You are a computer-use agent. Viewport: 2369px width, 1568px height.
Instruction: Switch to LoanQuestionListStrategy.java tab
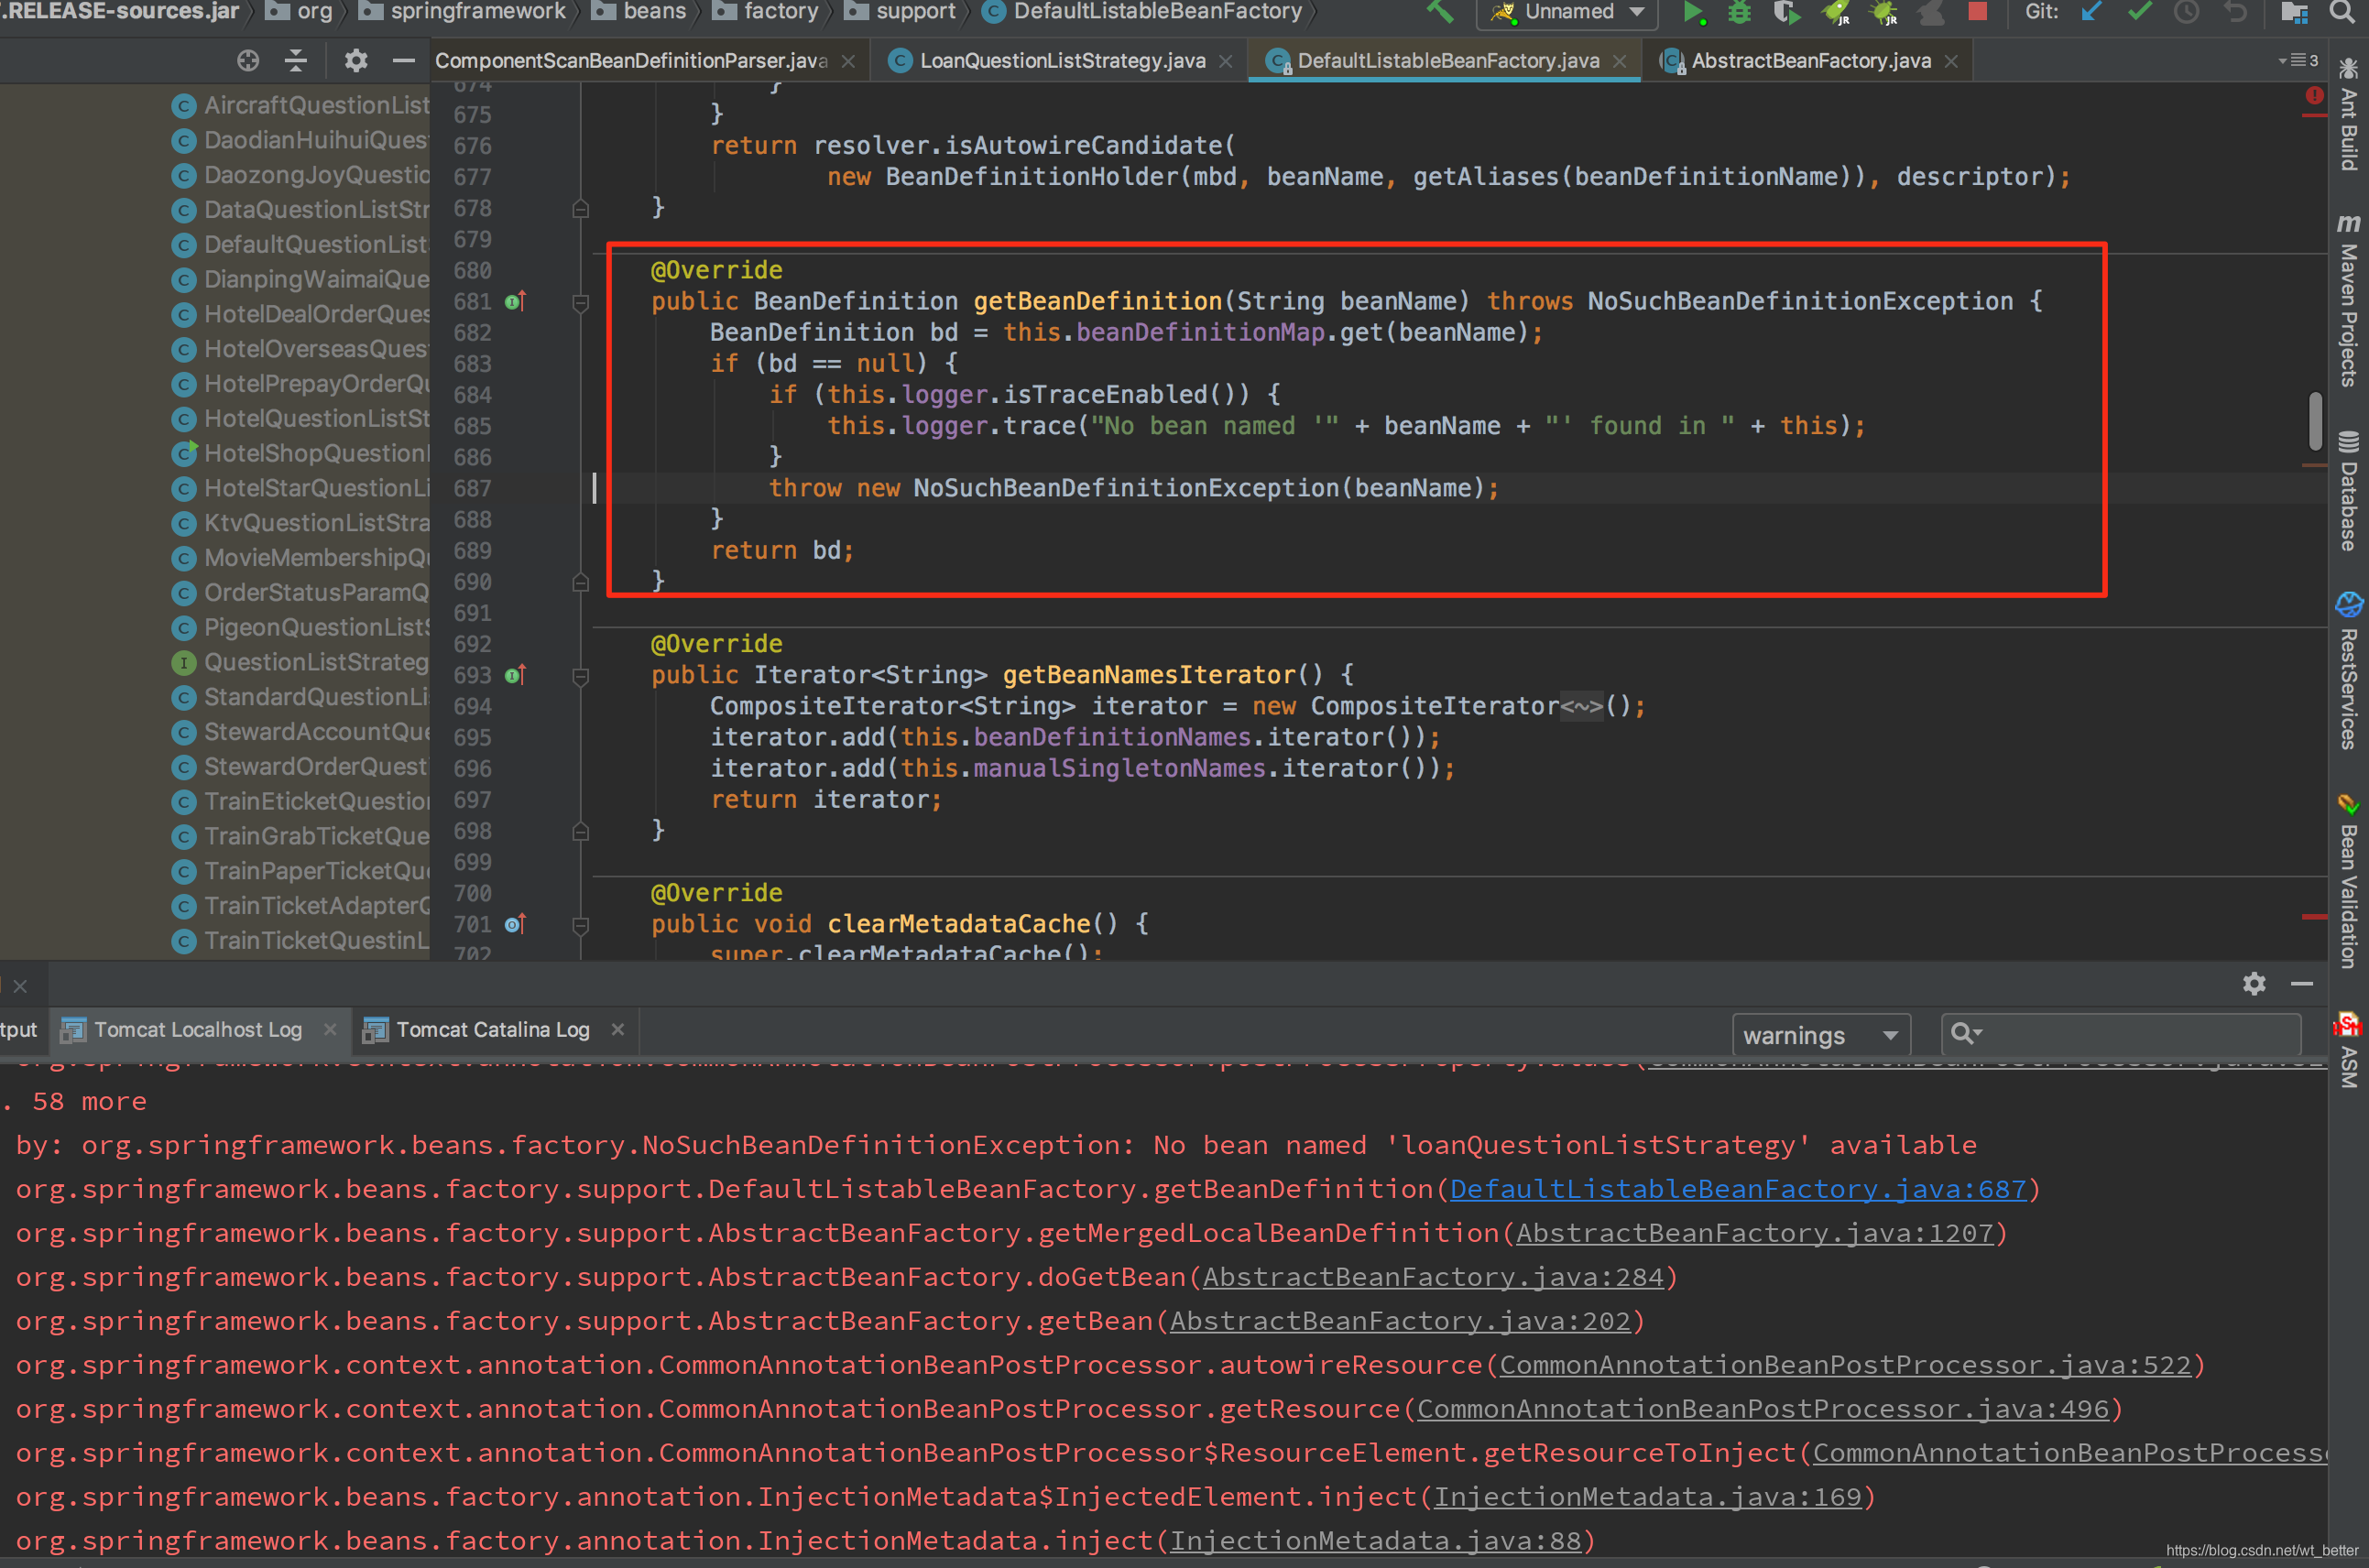coord(1062,61)
